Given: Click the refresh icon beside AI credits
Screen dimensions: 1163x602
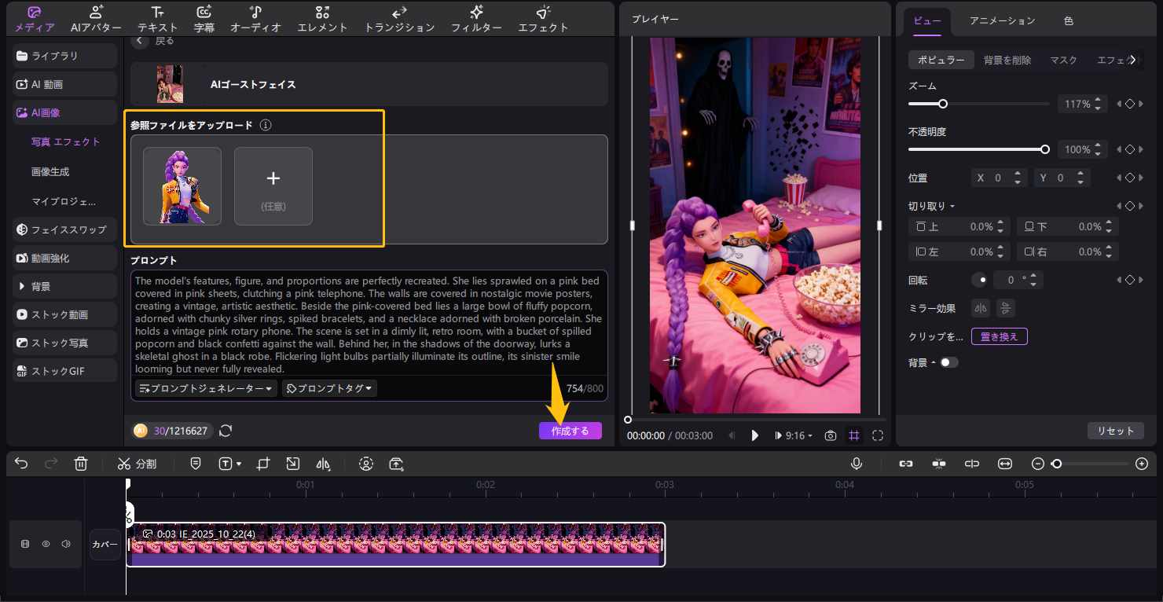Looking at the screenshot, I should click(x=226, y=431).
